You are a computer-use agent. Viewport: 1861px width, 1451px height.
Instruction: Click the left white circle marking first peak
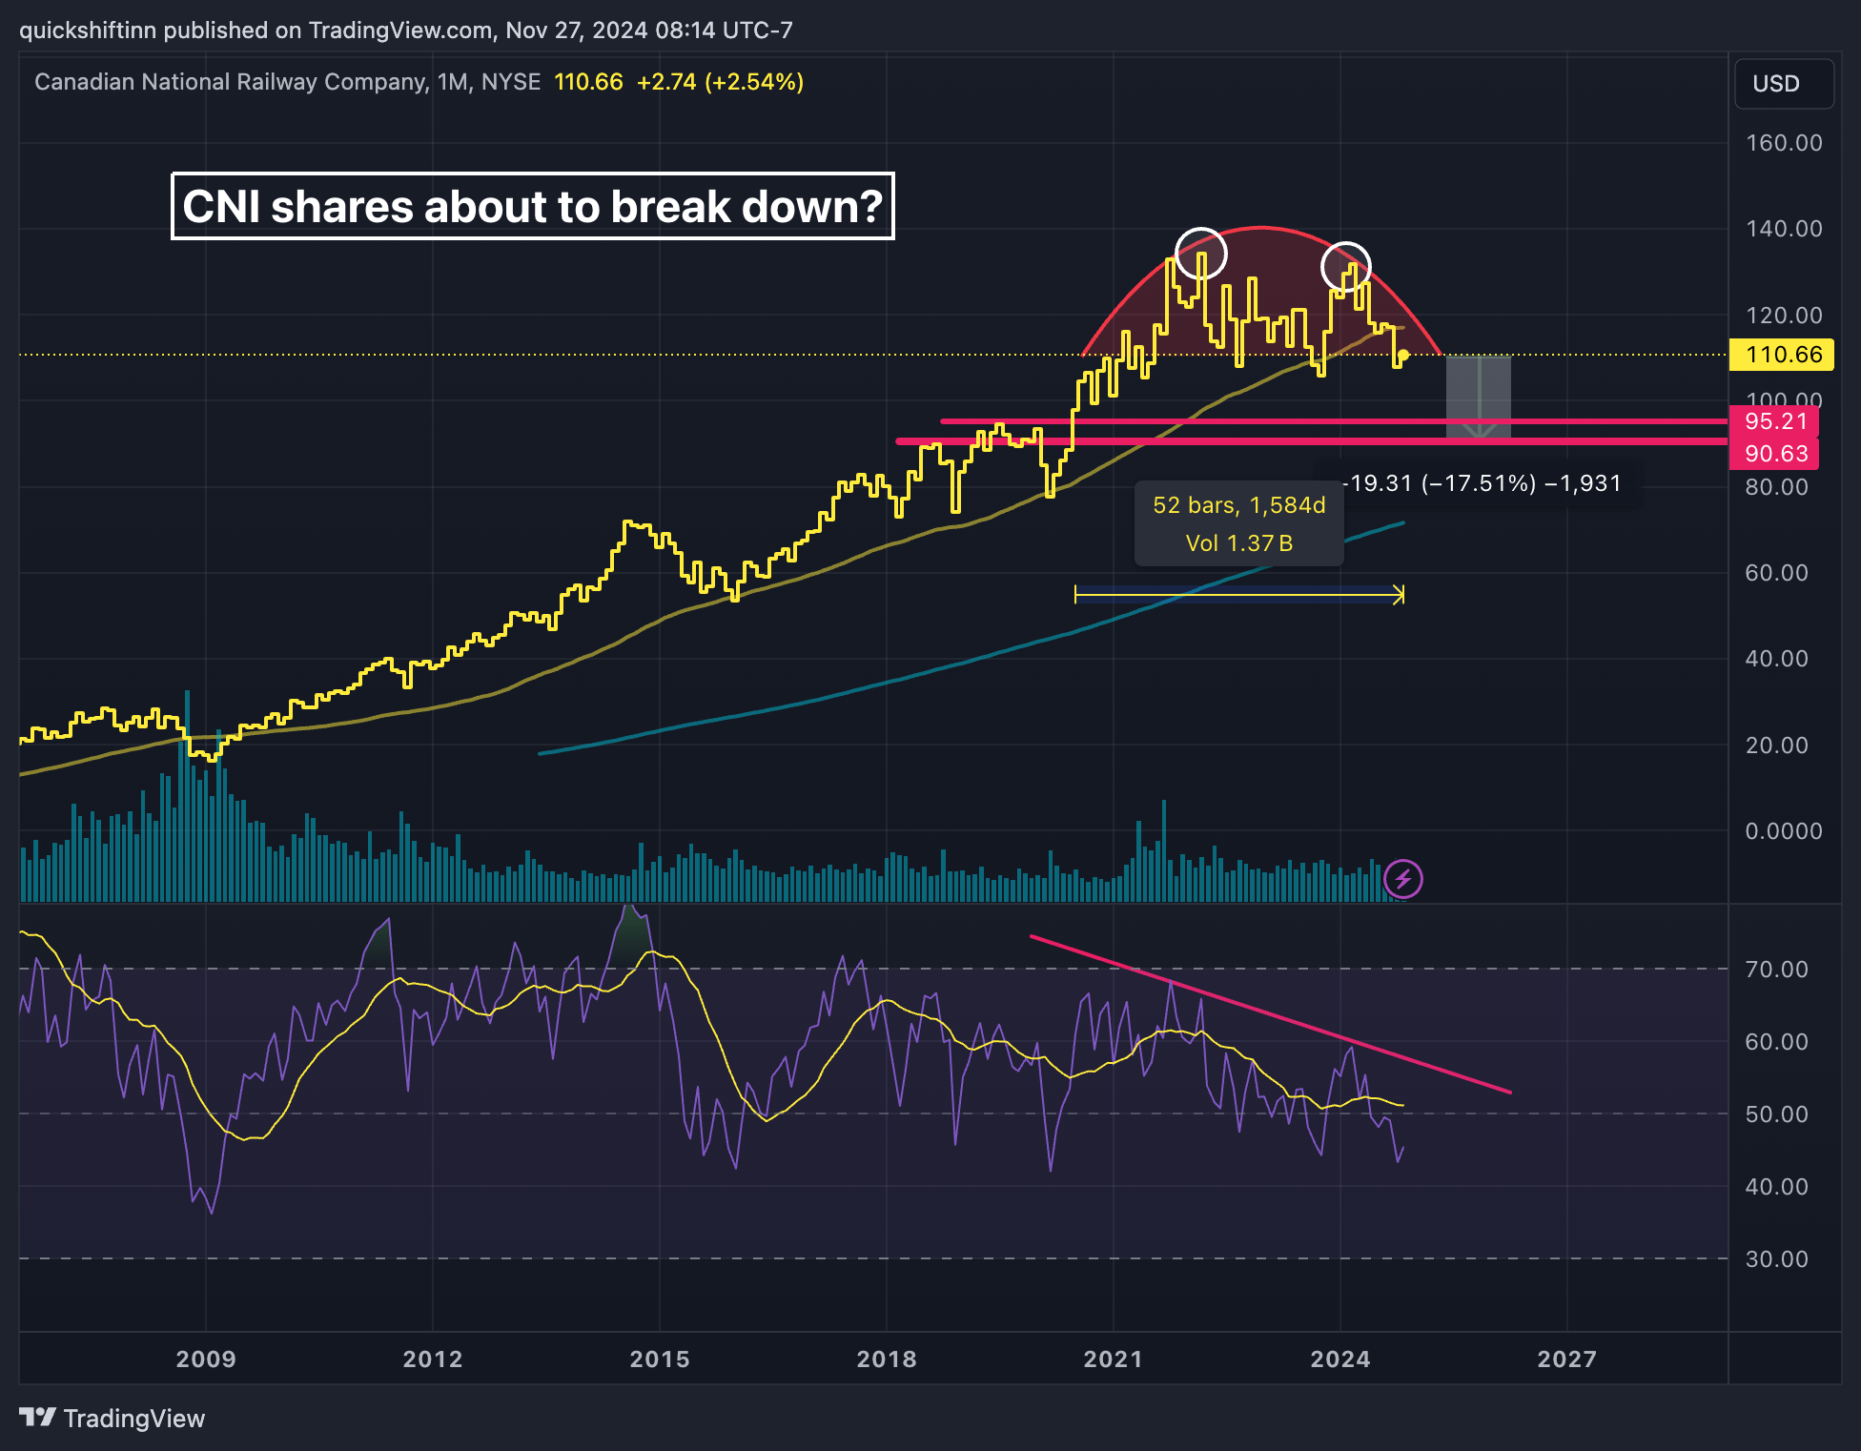point(1201,254)
